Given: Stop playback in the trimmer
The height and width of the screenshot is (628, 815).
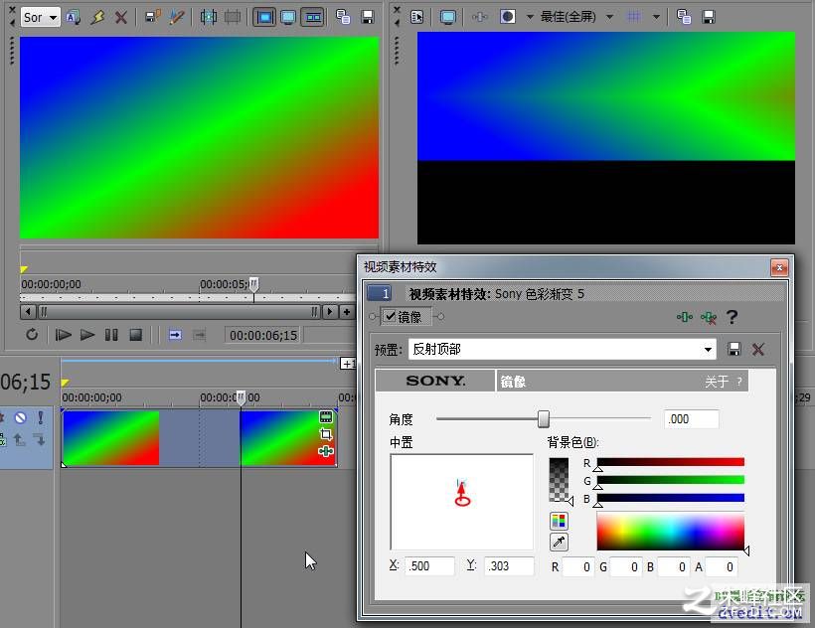Looking at the screenshot, I should pyautogui.click(x=135, y=335).
